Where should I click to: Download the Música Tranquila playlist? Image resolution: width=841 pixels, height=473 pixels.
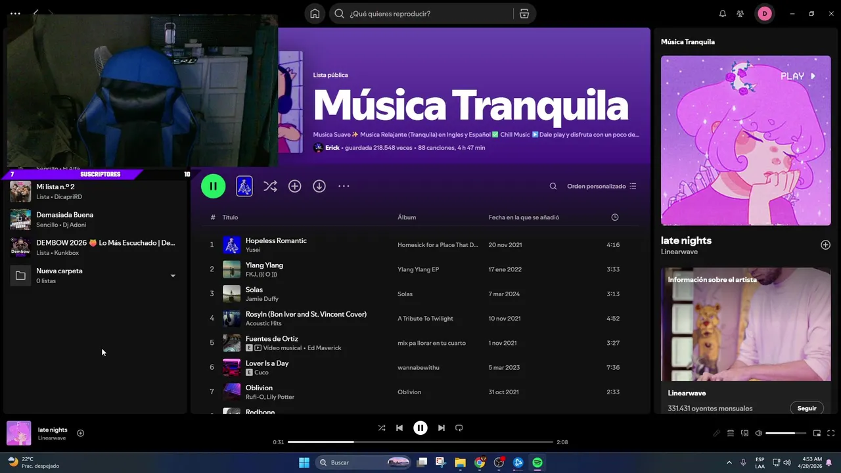coord(319,187)
